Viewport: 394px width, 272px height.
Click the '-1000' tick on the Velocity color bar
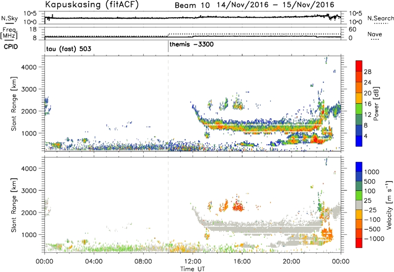tap(374, 239)
